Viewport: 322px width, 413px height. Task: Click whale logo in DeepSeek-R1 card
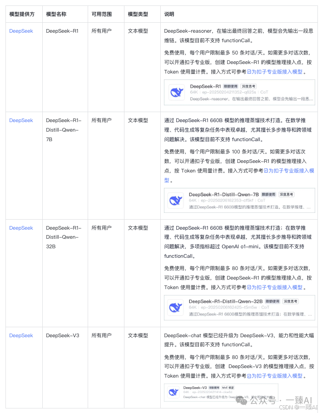(176, 93)
